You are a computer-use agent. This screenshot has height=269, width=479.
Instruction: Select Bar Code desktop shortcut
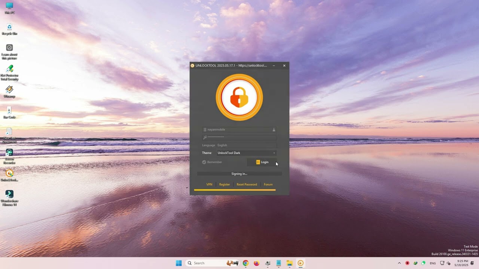(9, 113)
